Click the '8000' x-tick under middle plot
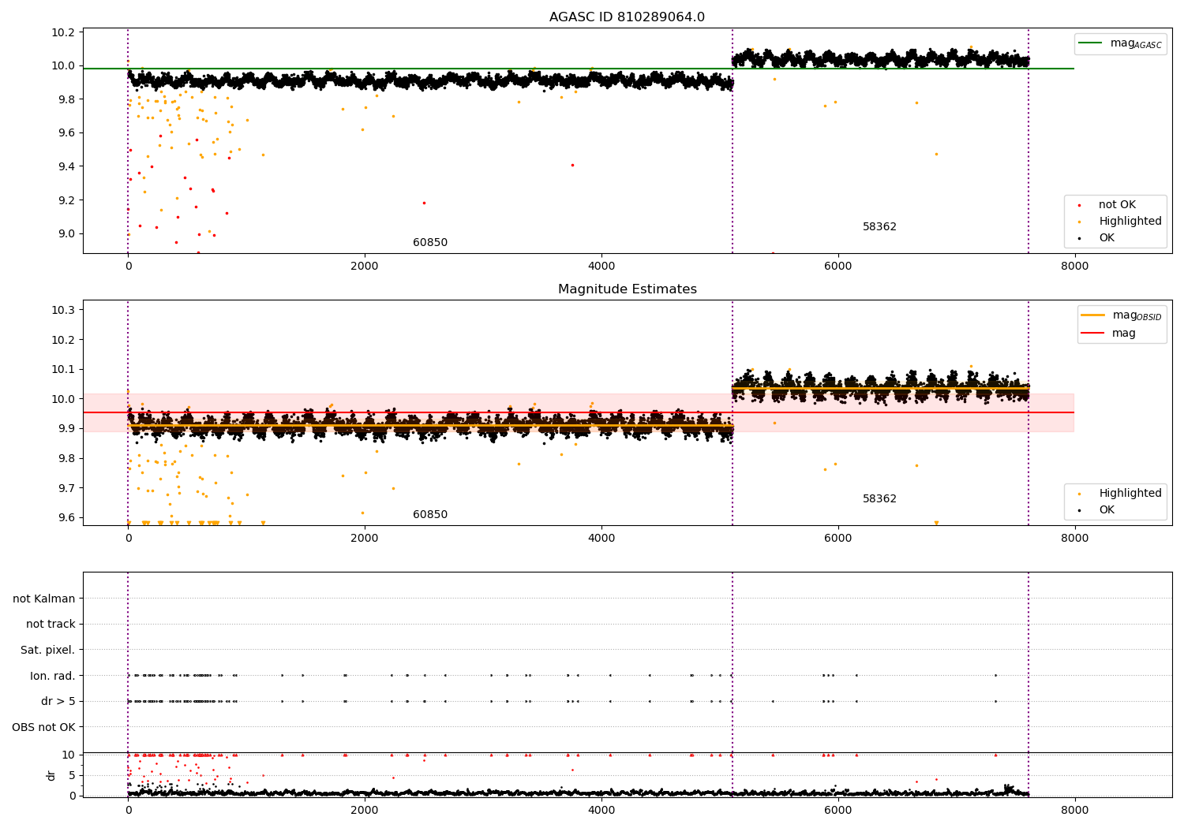 pyautogui.click(x=1074, y=538)
